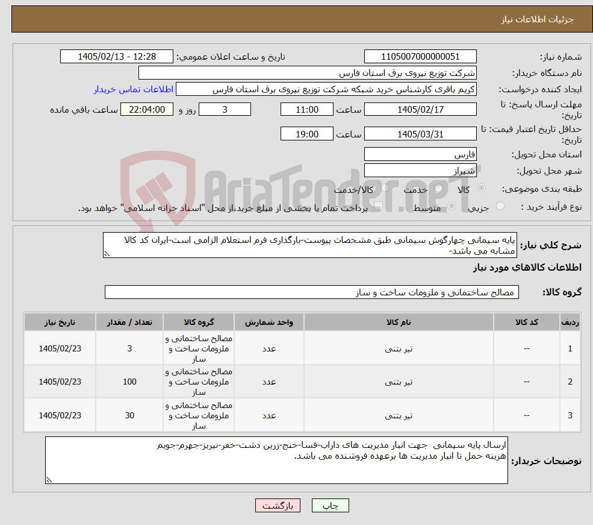
Task: Click quantity 100 in row 2
Action: (x=129, y=382)
